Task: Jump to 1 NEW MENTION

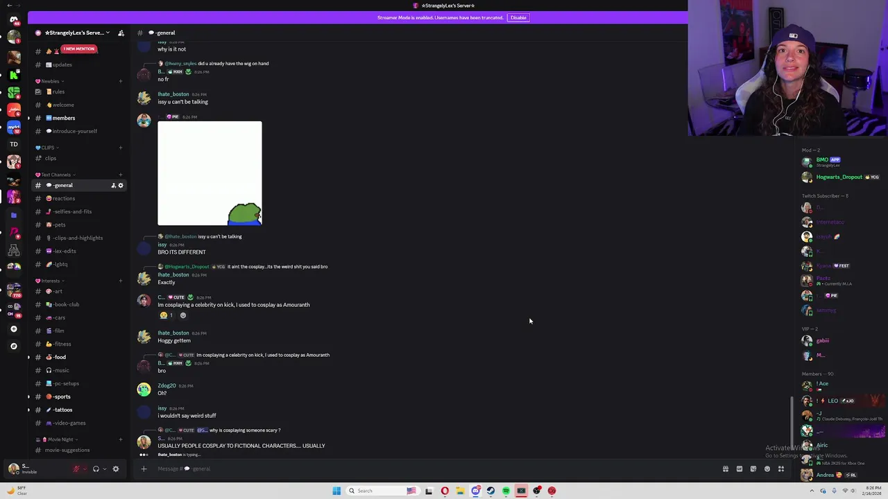Action: tap(79, 49)
